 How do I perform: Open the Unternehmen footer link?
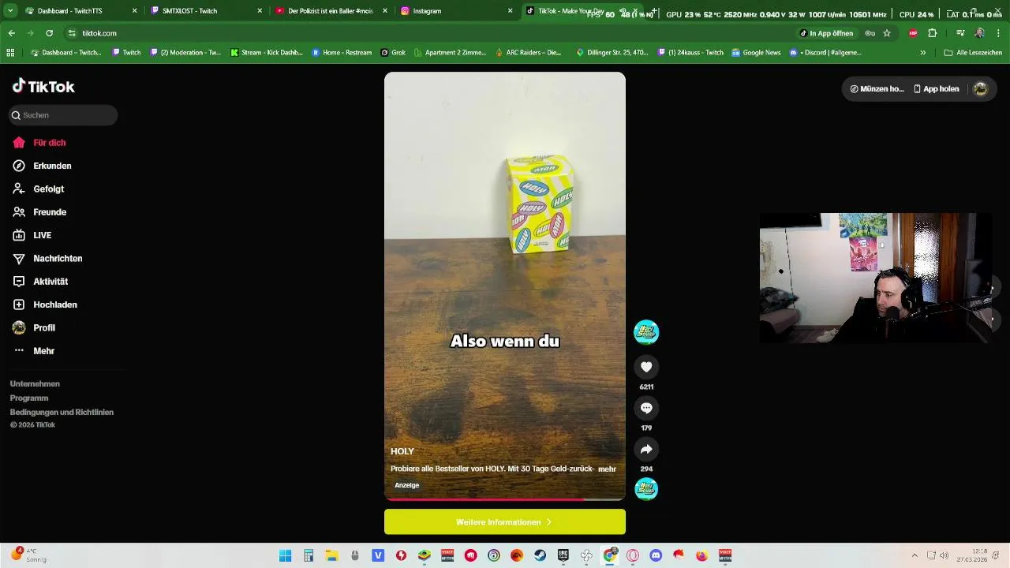pos(35,384)
